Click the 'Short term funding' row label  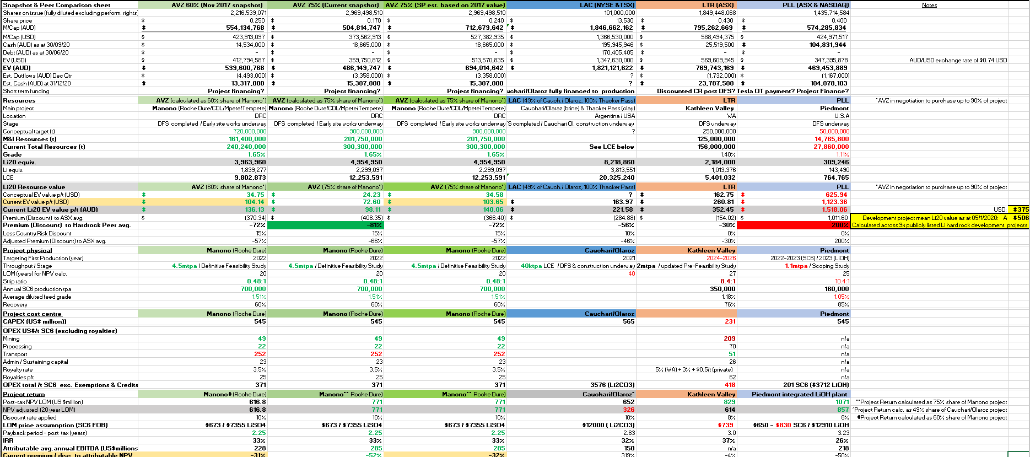coord(26,91)
